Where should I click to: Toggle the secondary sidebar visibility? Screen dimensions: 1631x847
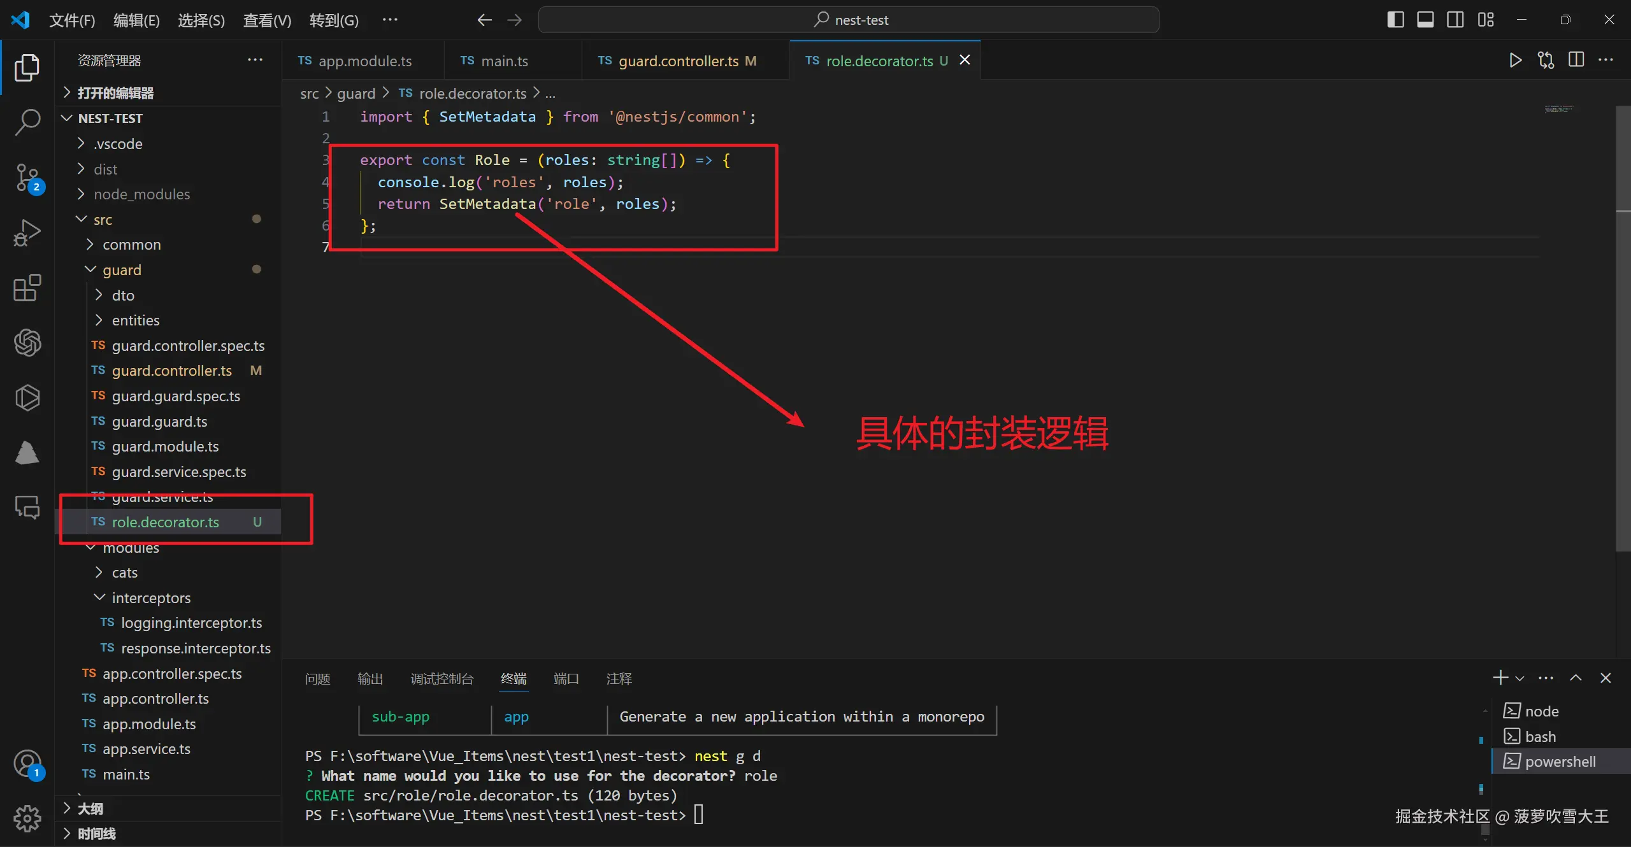click(x=1456, y=20)
